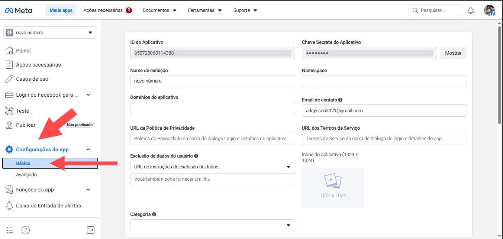Click the data deletion link input field
Image resolution: width=503 pixels, height=239 pixels.
coord(213,179)
